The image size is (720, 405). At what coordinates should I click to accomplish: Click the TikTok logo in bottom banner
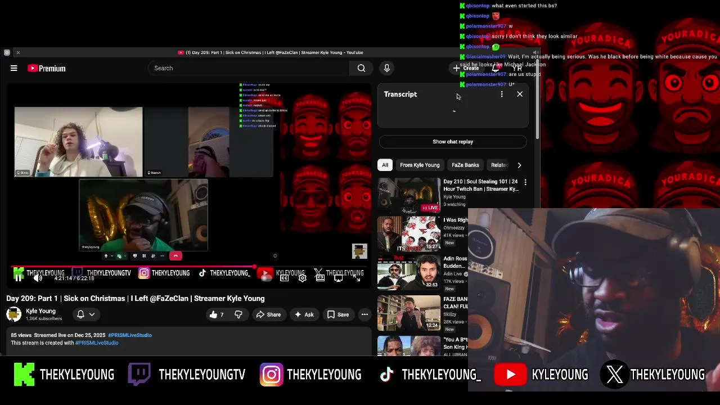[386, 375]
